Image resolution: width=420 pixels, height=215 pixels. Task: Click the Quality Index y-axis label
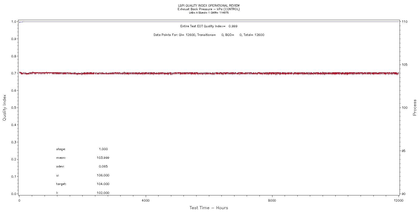tap(4, 108)
